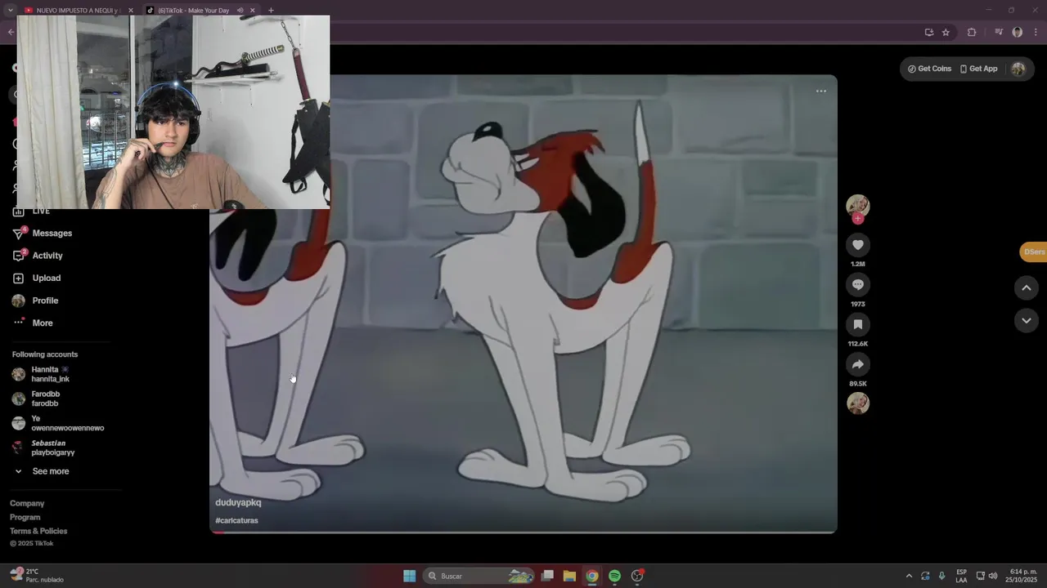The height and width of the screenshot is (588, 1047).
Task: Follow creator via red plus badge
Action: pos(857,218)
